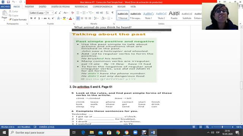Viewport: 243px width, 136px height.
Task: Switch to read mode view icon
Action: 194,127
